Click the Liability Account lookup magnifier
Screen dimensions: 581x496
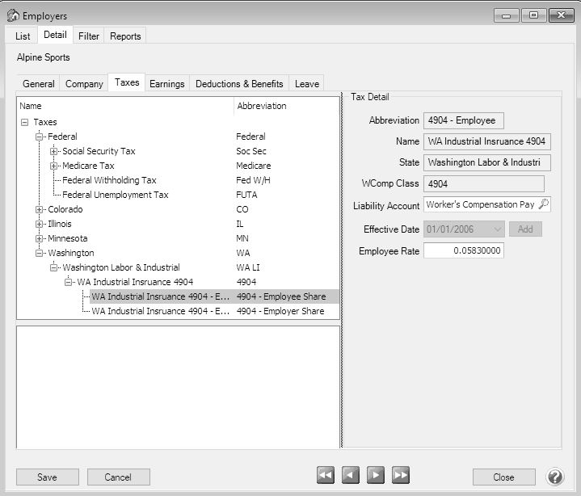(x=543, y=205)
